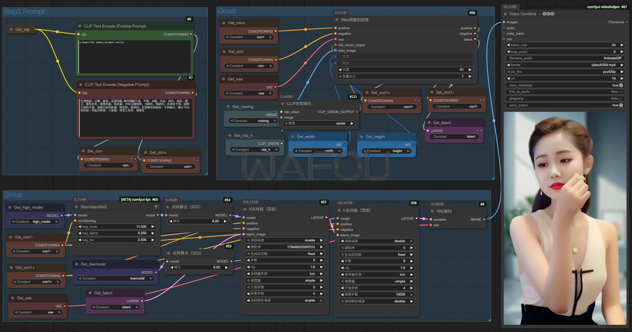
Task: Click the MODEL output port of Get_high_model
Action: click(62, 215)
